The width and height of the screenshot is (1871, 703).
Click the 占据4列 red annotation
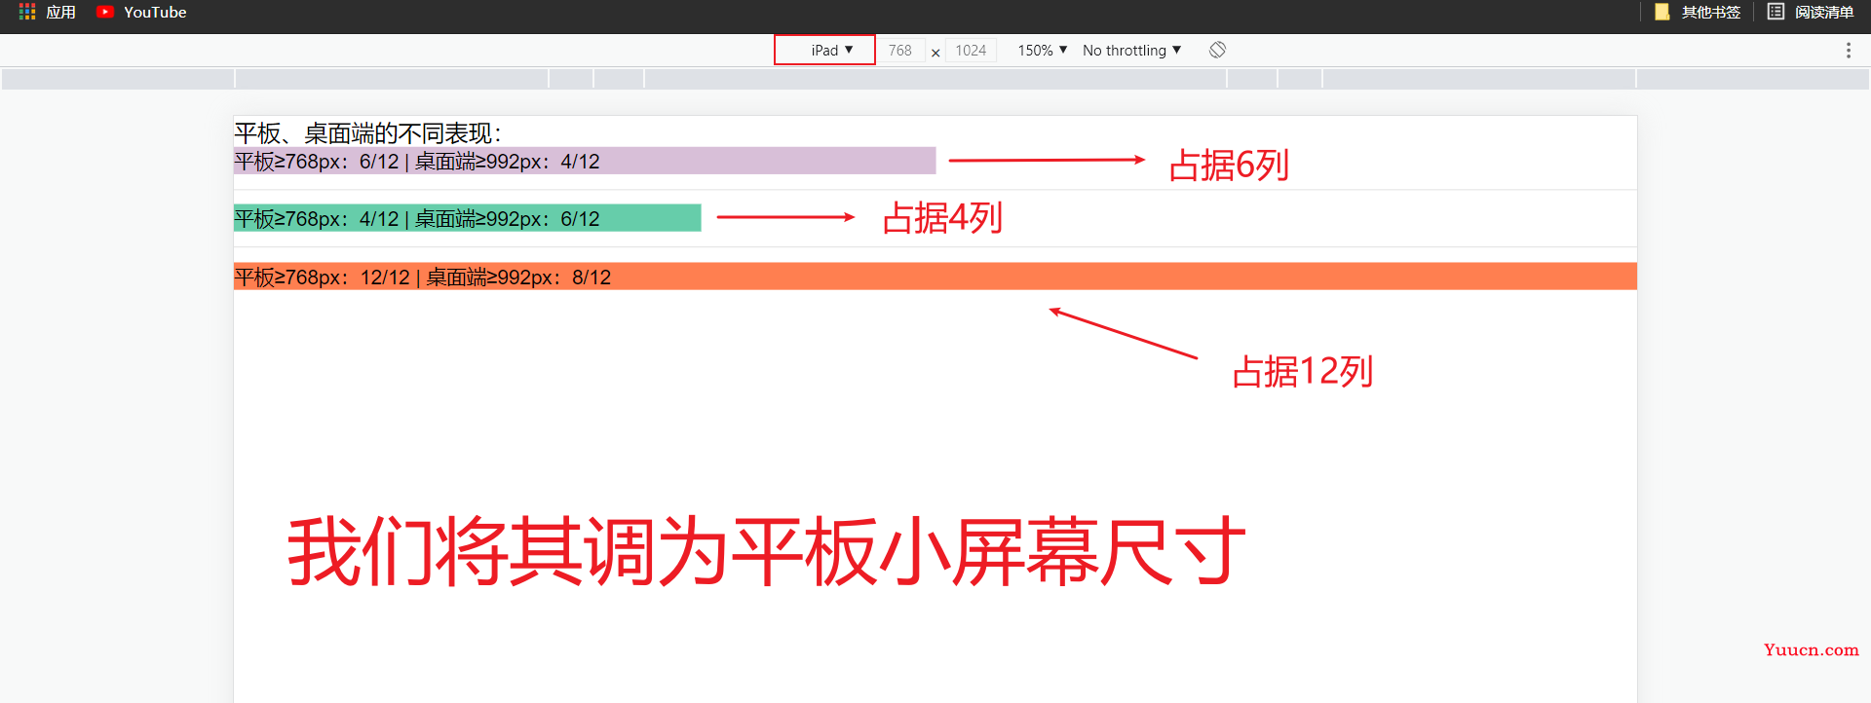941,218
